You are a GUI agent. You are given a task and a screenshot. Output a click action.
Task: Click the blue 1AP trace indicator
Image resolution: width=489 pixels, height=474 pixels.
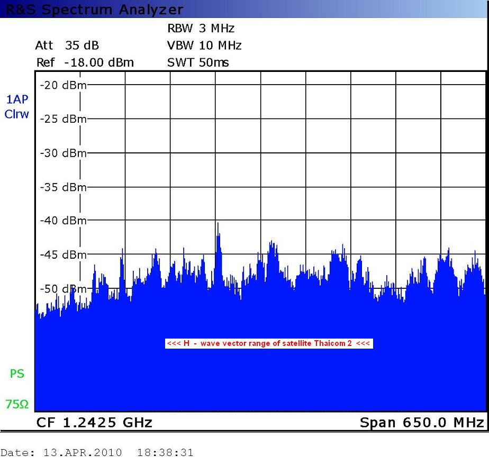16,100
